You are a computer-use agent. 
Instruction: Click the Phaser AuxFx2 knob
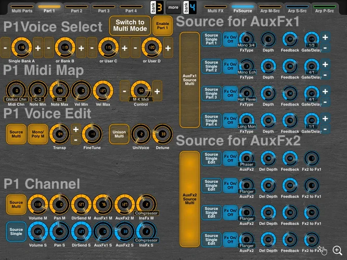coord(247,159)
